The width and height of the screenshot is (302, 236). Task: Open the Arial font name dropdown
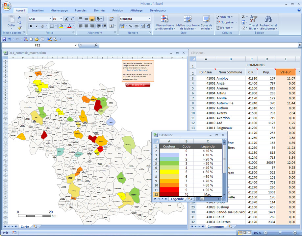[x=50, y=19]
